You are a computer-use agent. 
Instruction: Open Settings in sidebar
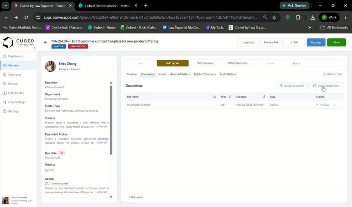click(13, 111)
